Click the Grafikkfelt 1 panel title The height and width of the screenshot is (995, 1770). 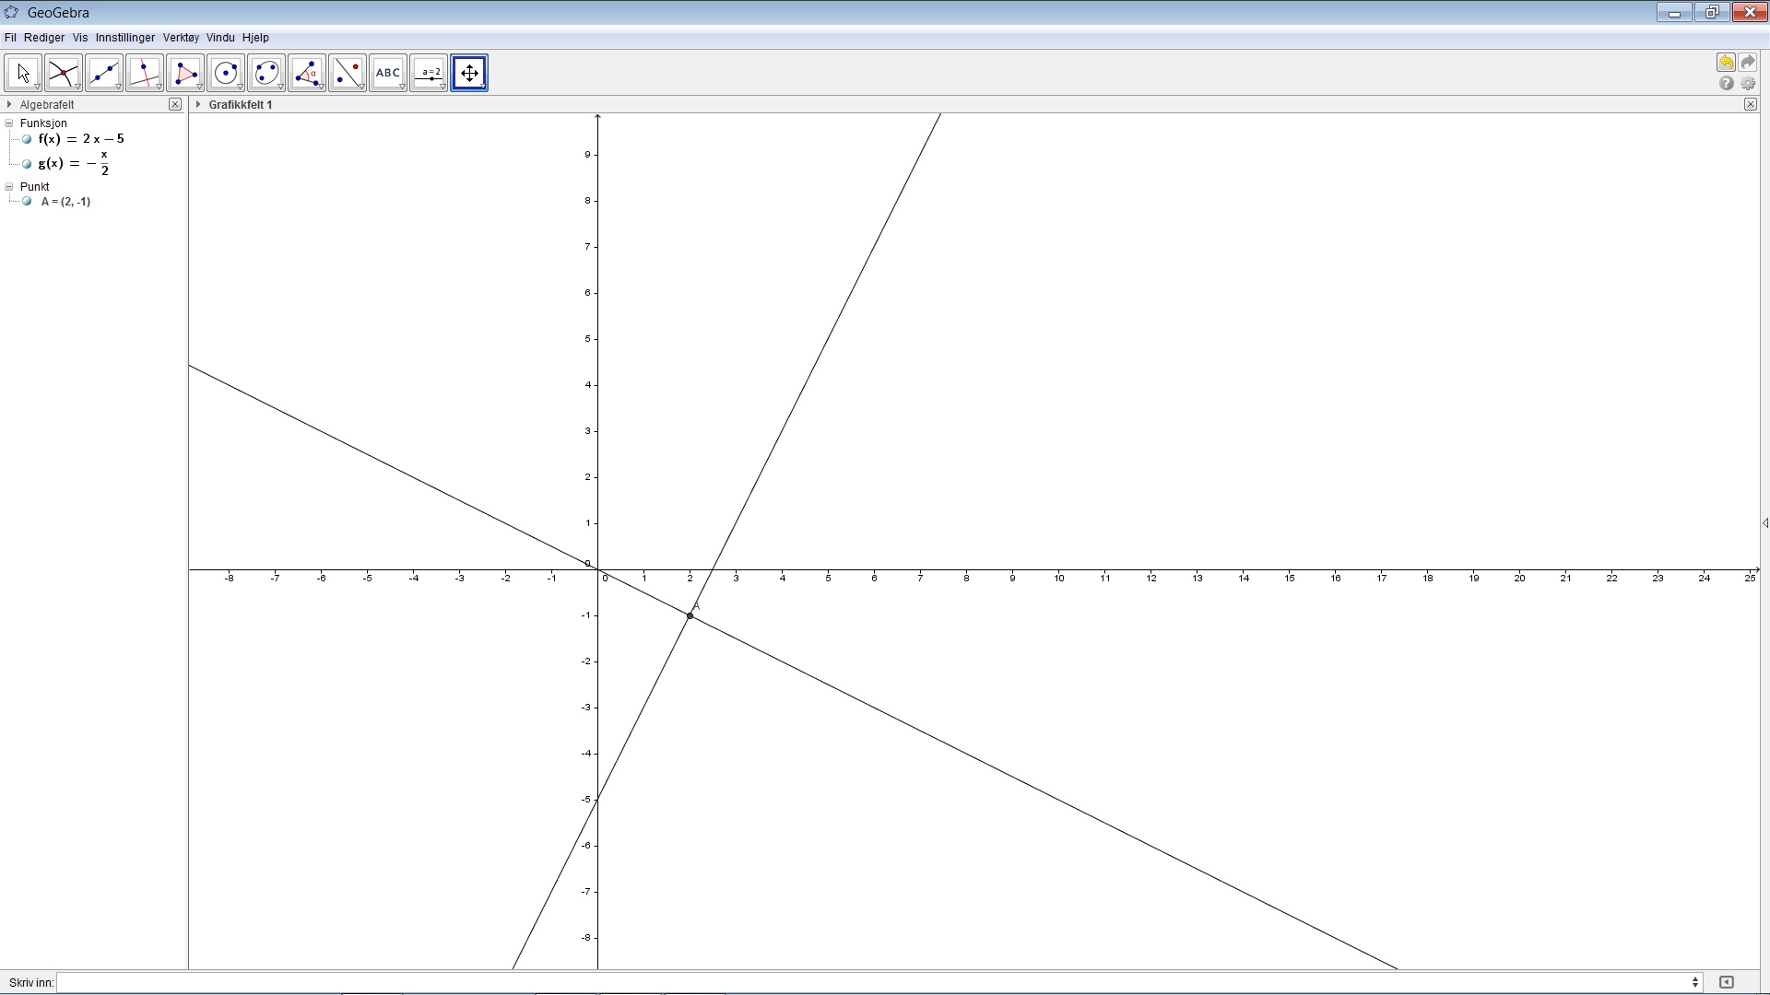pyautogui.click(x=241, y=105)
